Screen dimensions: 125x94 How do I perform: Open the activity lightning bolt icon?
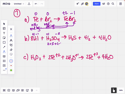pyautogui.click(x=32, y=90)
